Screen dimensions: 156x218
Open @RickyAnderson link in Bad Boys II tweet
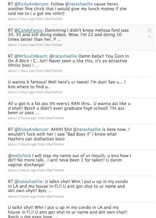coord(33,129)
